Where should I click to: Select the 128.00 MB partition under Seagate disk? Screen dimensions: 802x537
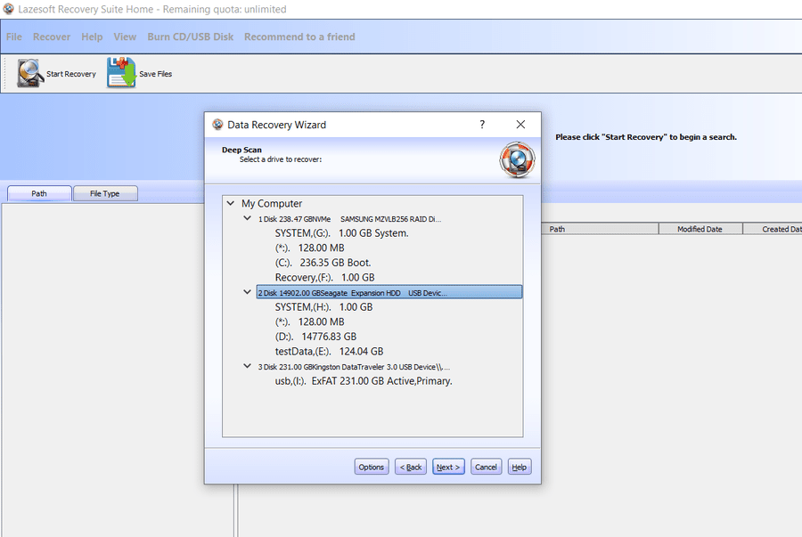click(x=309, y=321)
